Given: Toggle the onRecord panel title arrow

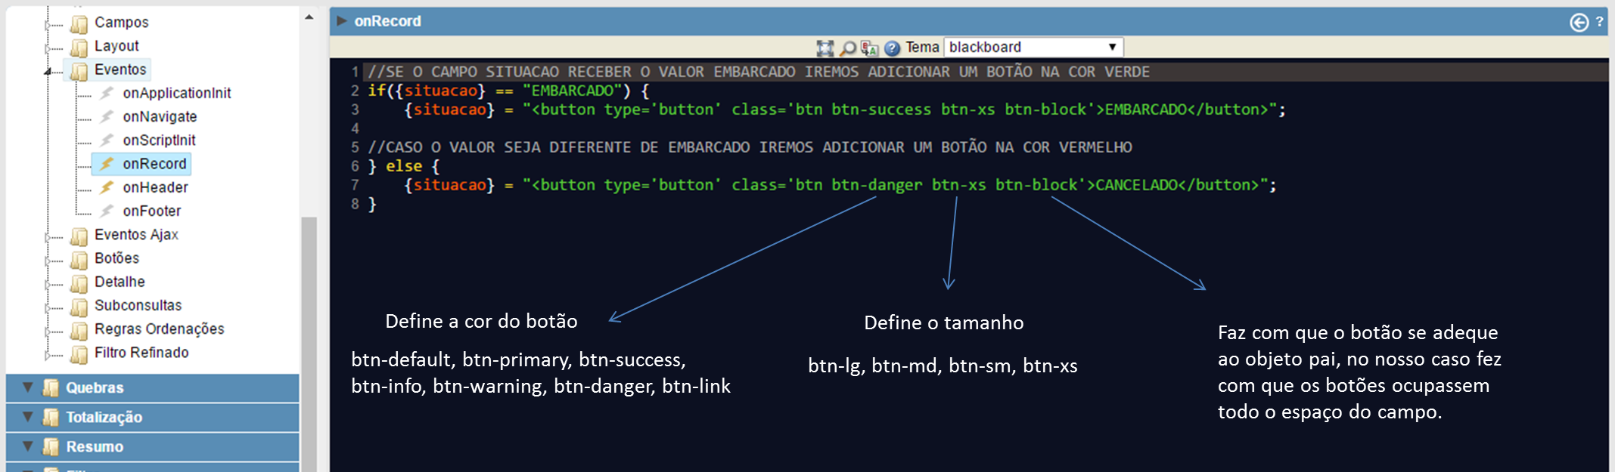Looking at the screenshot, I should point(342,21).
